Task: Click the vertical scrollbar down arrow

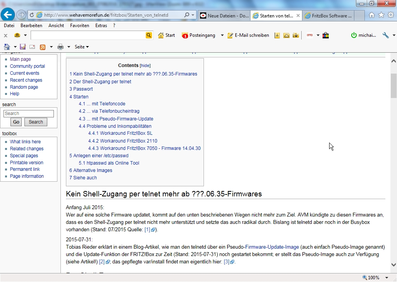Action: click(x=394, y=265)
